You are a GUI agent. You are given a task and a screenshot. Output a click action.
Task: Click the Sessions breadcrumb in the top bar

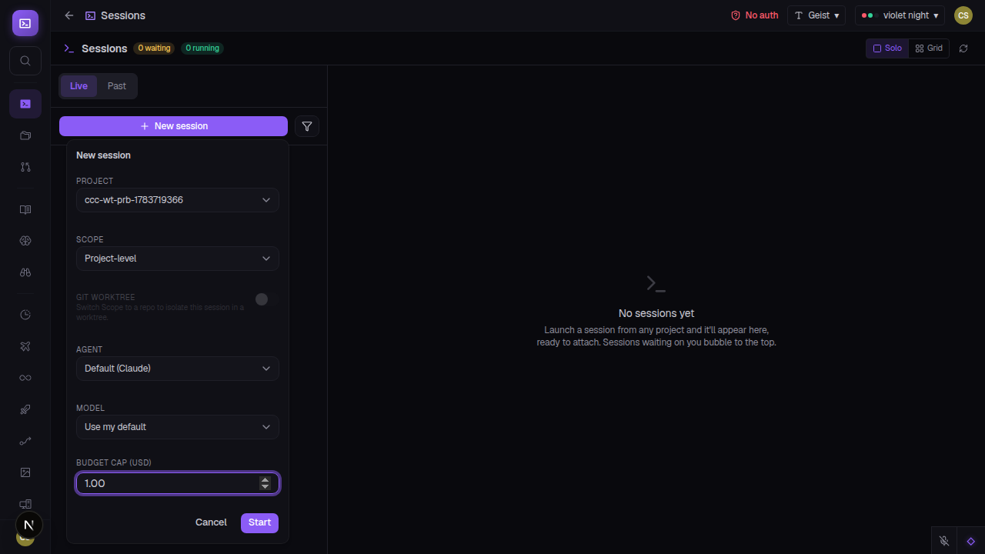click(x=115, y=15)
